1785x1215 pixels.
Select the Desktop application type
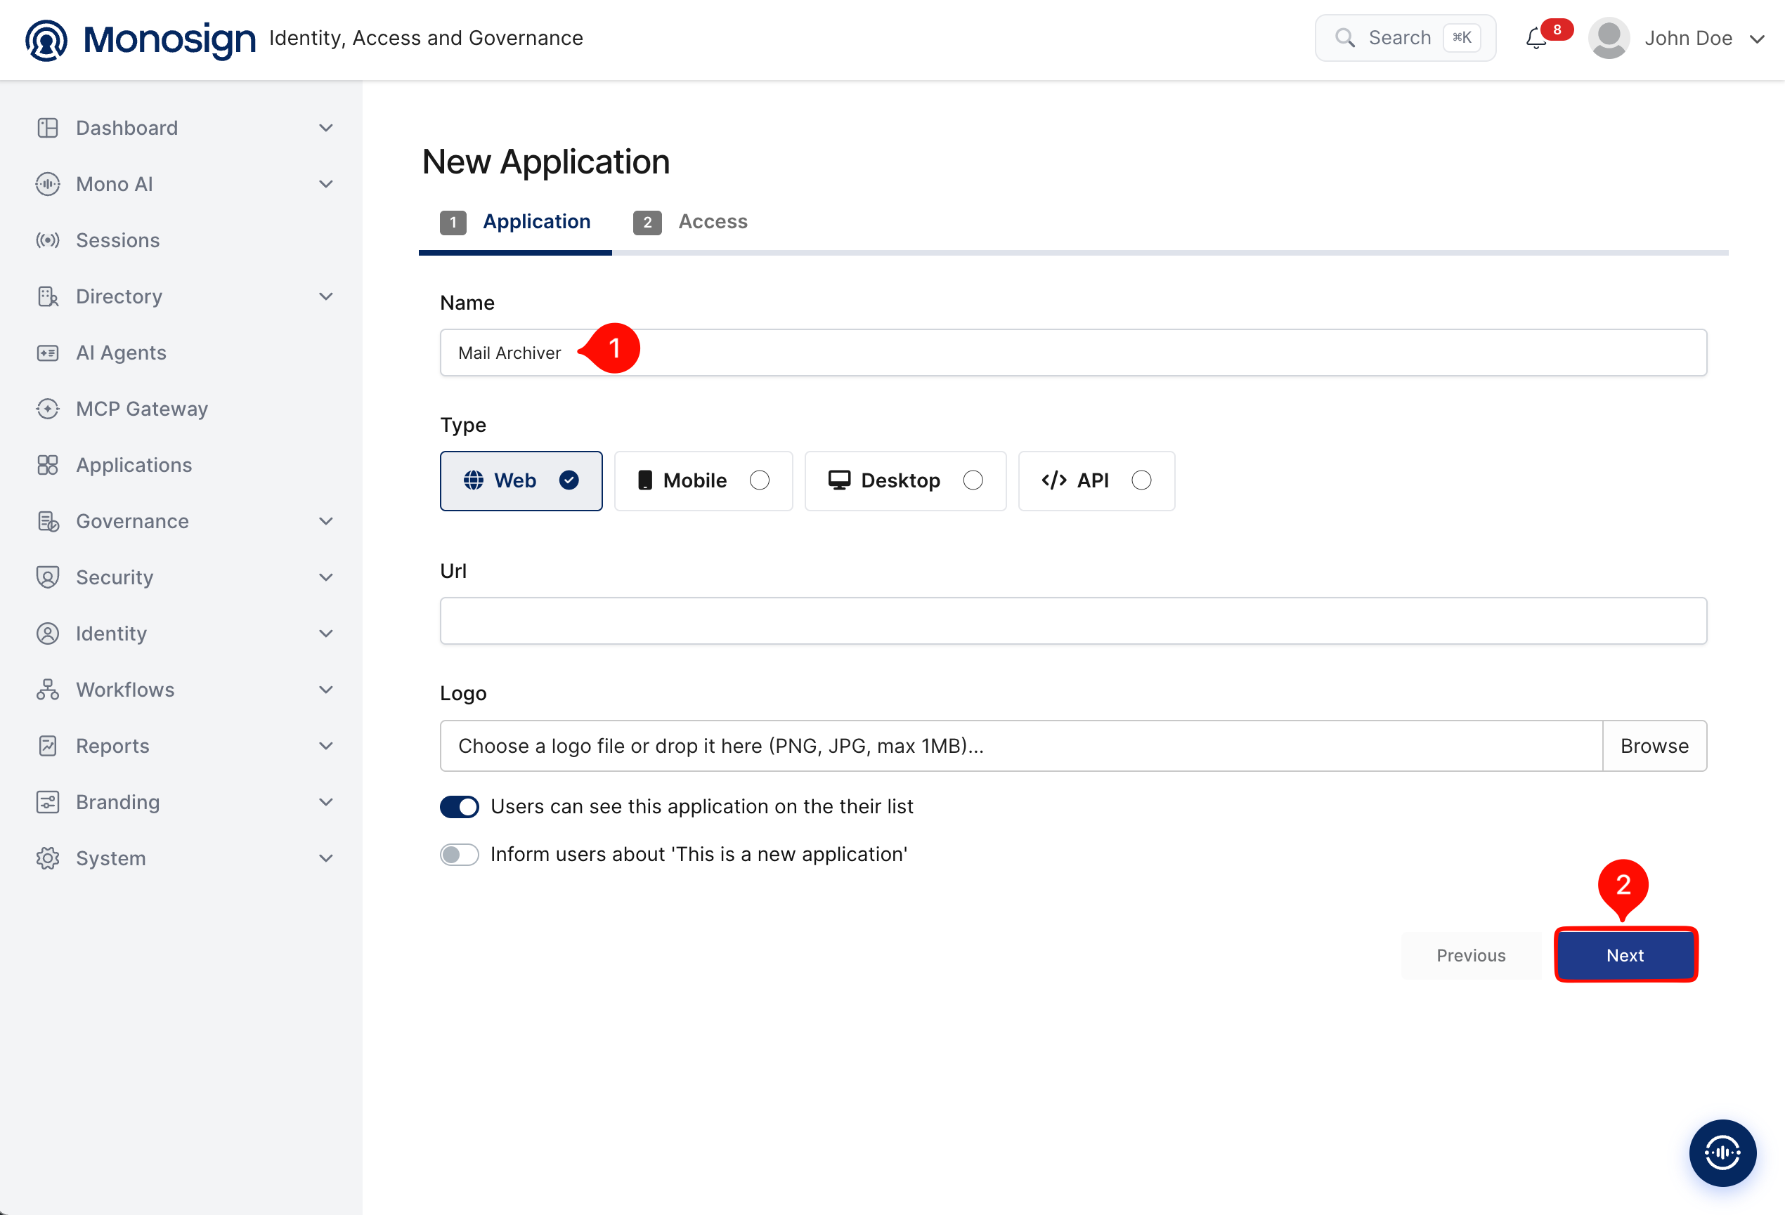pos(904,480)
